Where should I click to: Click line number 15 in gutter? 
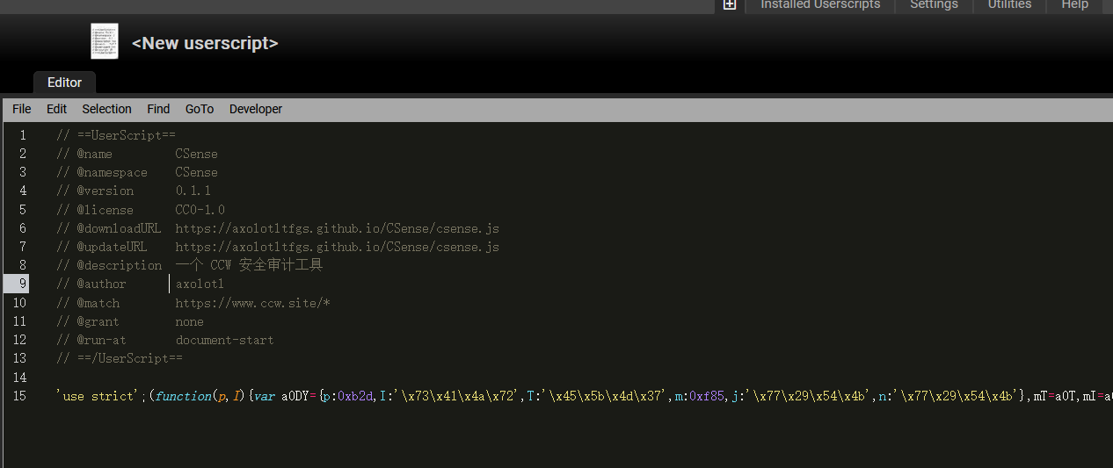19,396
